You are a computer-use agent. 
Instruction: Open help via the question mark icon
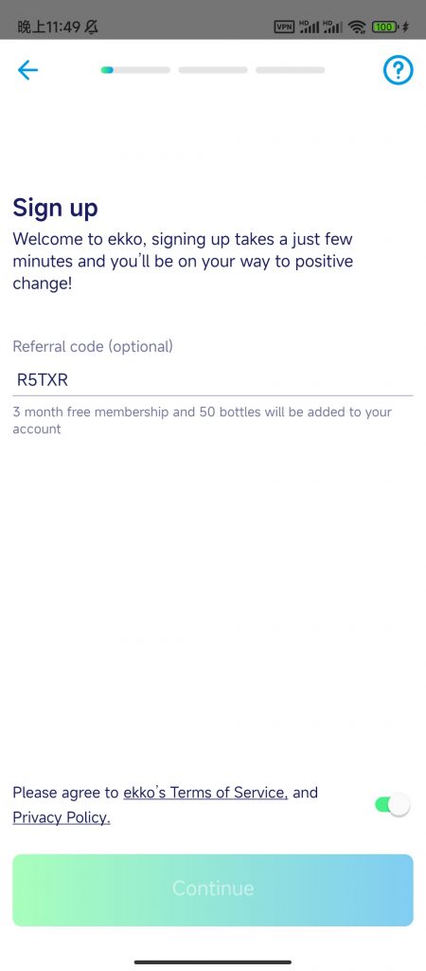click(x=399, y=70)
